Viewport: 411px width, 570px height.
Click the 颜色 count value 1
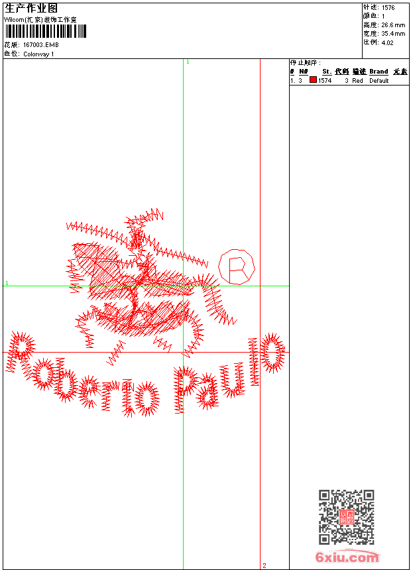(383, 17)
